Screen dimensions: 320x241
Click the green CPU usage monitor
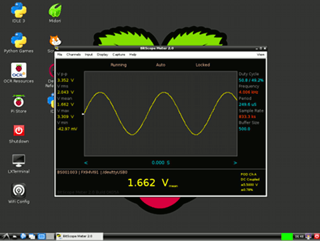287,236
